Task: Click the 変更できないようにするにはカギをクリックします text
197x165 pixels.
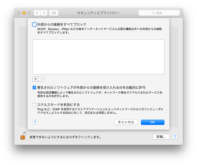Action: pyautogui.click(x=66, y=137)
